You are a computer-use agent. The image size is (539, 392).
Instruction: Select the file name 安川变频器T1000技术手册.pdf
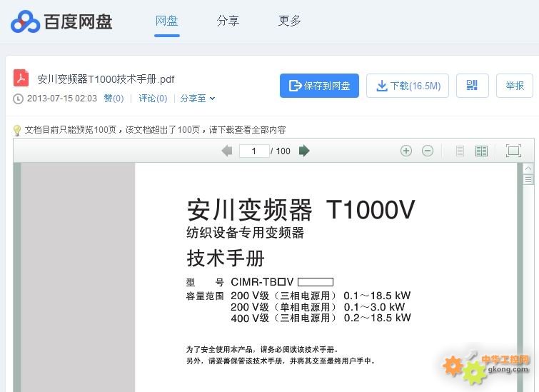106,79
